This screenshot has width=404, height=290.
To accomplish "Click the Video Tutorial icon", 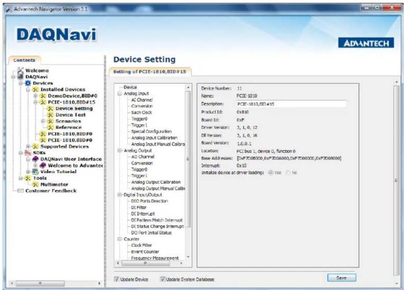I will click(x=35, y=172).
